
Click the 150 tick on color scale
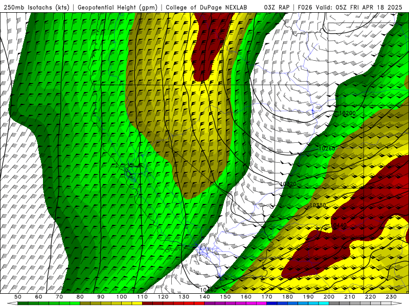click(x=225, y=297)
